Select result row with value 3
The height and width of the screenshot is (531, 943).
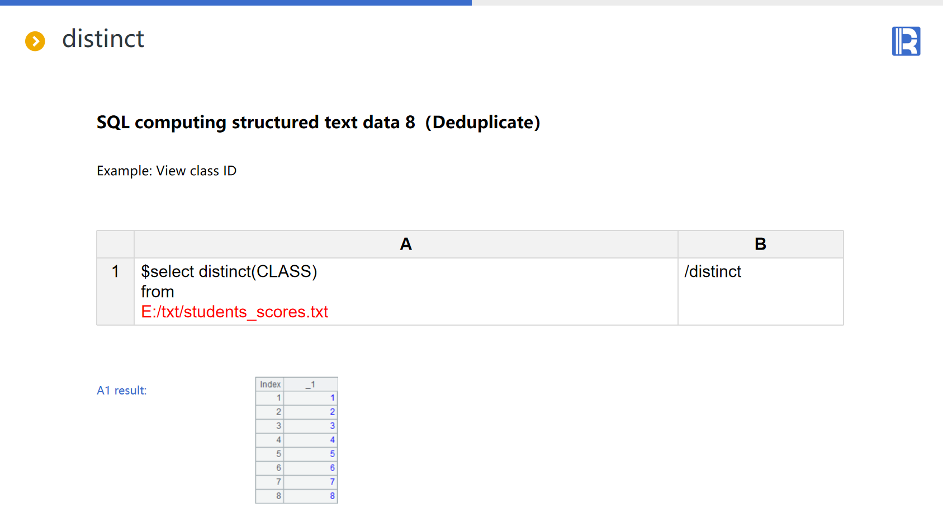[311, 426]
